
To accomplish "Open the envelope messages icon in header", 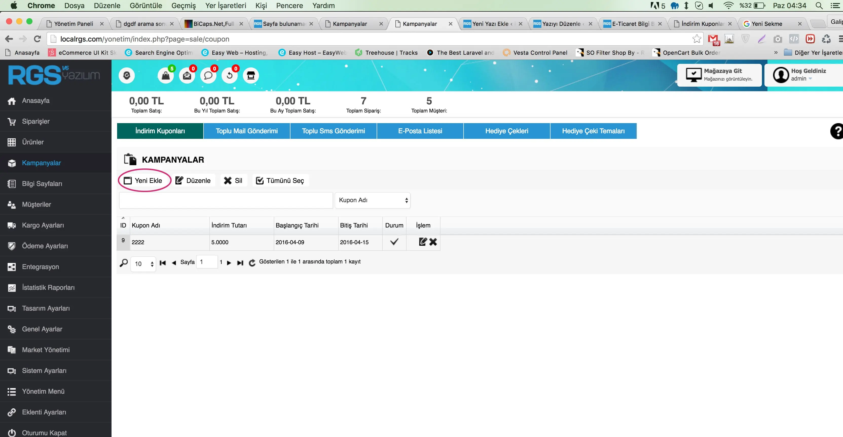I will click(x=187, y=76).
